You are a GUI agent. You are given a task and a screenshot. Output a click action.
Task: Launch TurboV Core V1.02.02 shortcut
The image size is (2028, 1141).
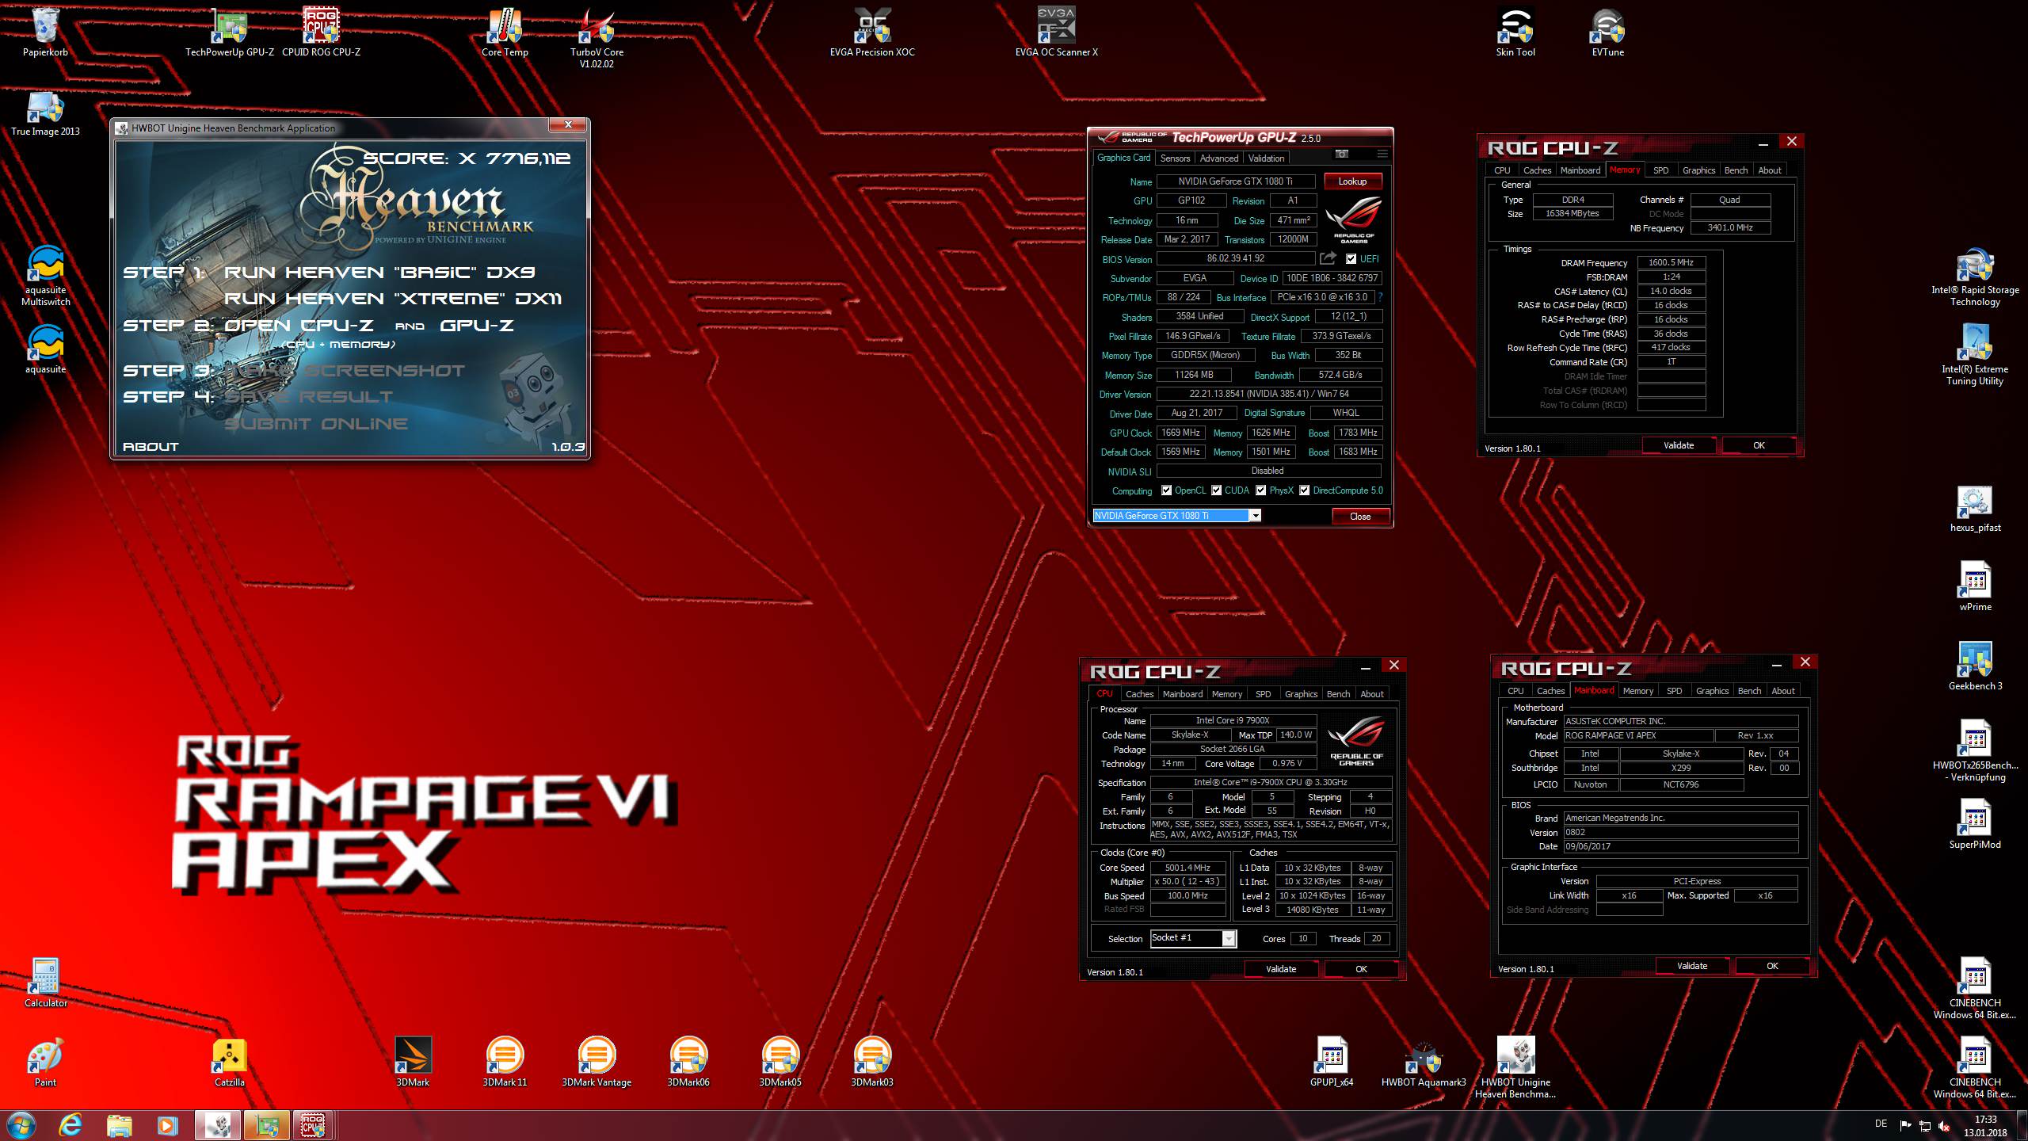597,38
